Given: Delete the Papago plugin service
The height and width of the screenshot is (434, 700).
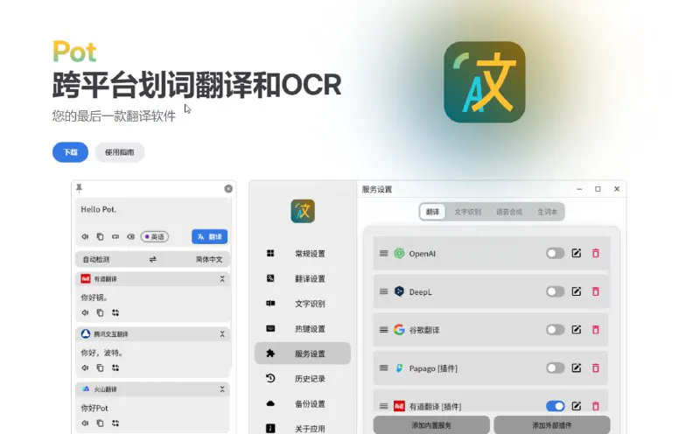Looking at the screenshot, I should click(x=596, y=367).
